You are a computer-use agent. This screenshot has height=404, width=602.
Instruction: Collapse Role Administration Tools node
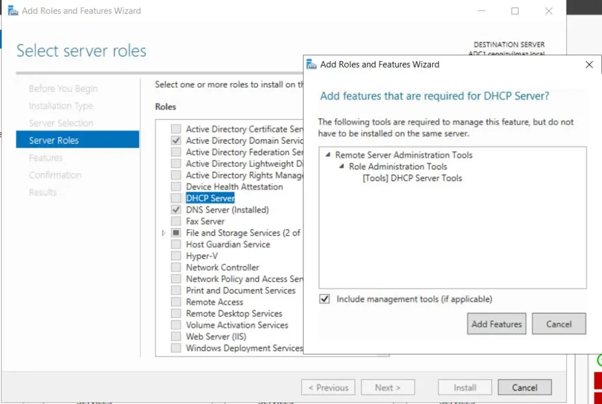[342, 166]
